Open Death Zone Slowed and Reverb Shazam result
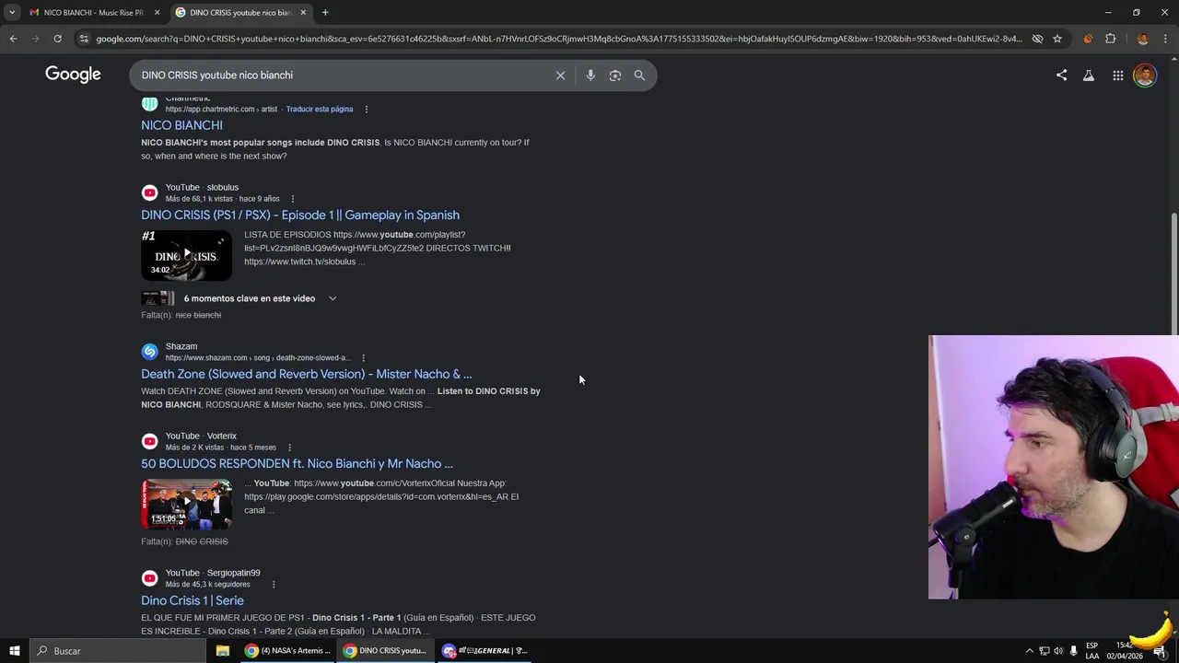1179x663 pixels. click(306, 374)
